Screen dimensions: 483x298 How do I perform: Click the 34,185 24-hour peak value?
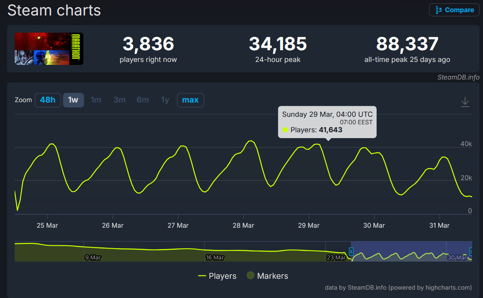(x=278, y=44)
